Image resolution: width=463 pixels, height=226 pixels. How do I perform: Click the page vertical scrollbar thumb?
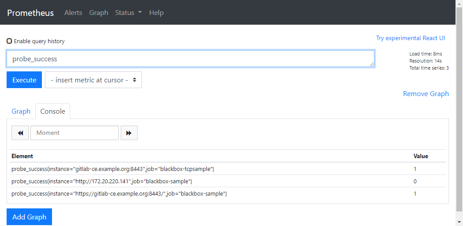[x=459, y=109]
